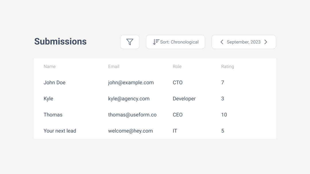Open the Sort: Chronological dropdown
This screenshot has width=310, height=174.
175,42
